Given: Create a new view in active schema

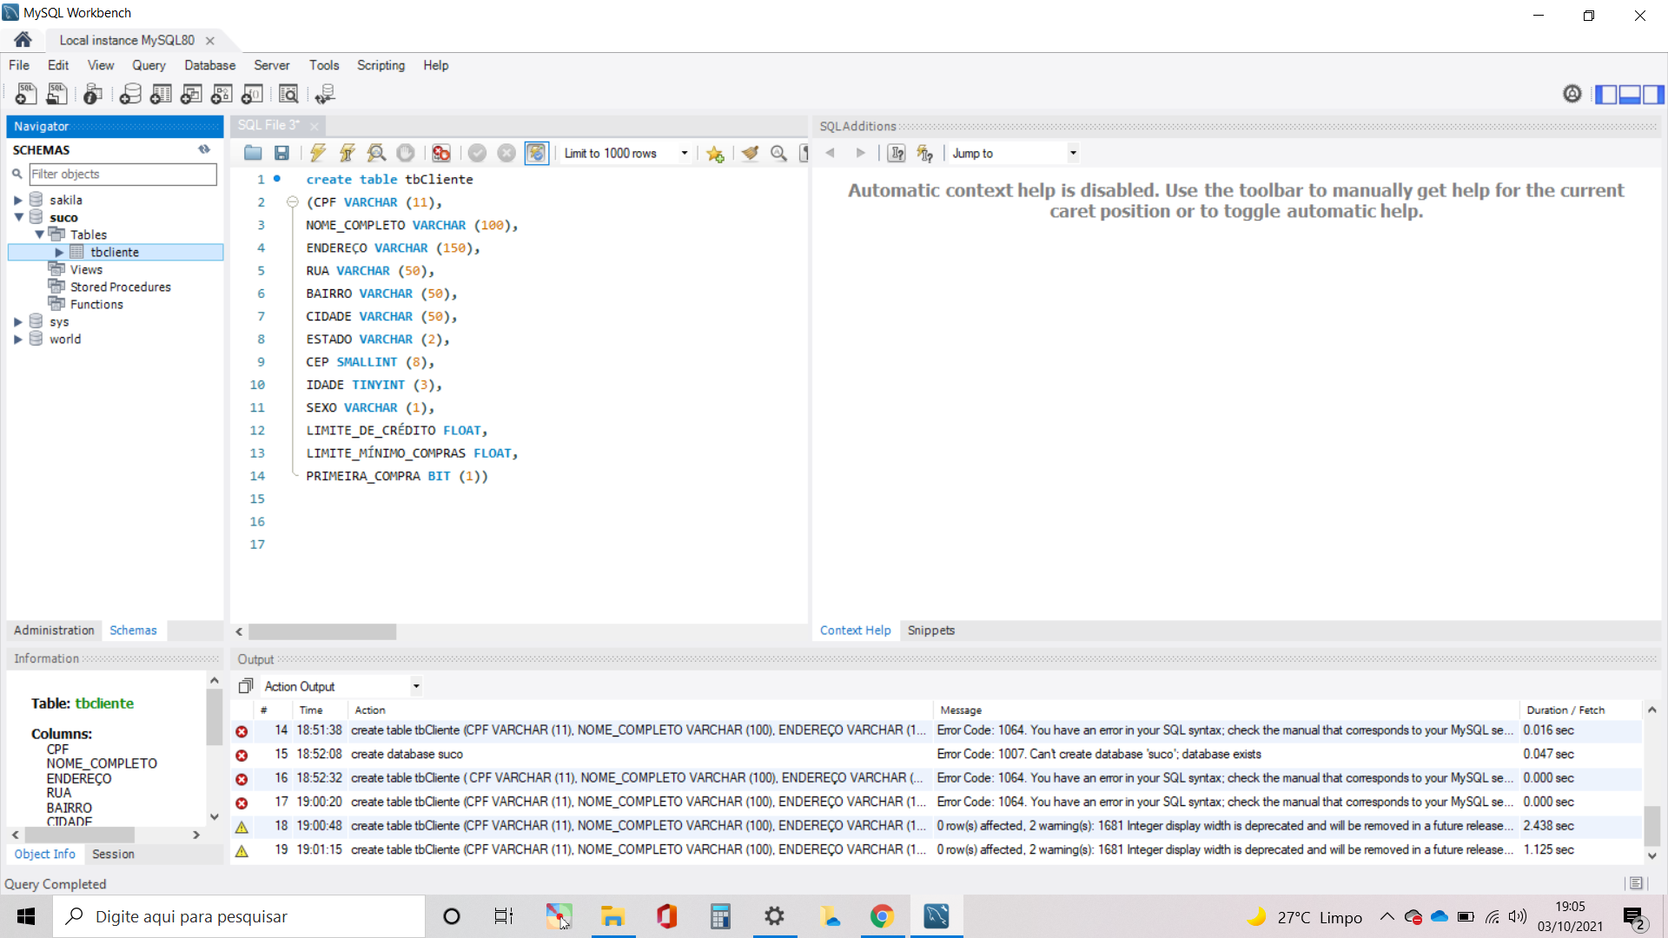Looking at the screenshot, I should 191,94.
